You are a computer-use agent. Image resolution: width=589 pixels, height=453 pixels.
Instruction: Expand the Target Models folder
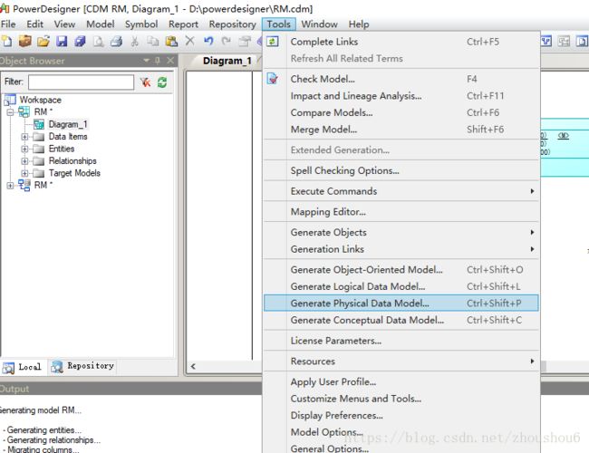[24, 173]
